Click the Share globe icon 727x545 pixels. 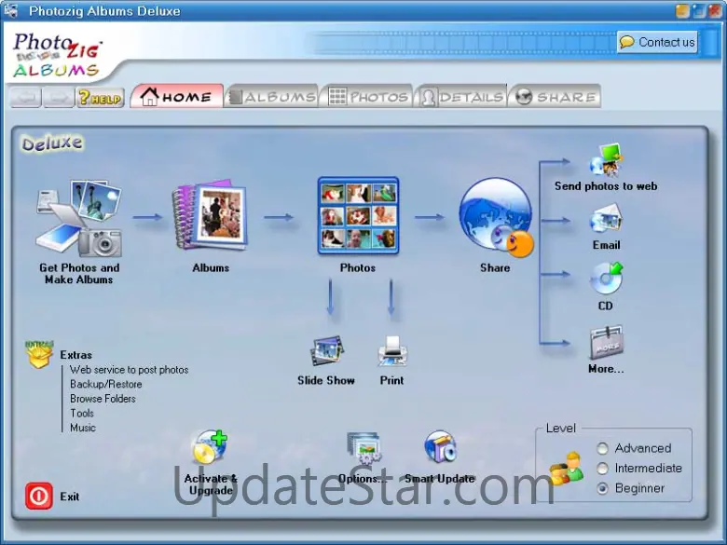coord(496,218)
